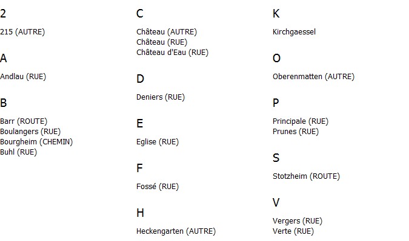Open Prunes (RUE) entry
409x241 pixels.
(x=296, y=132)
